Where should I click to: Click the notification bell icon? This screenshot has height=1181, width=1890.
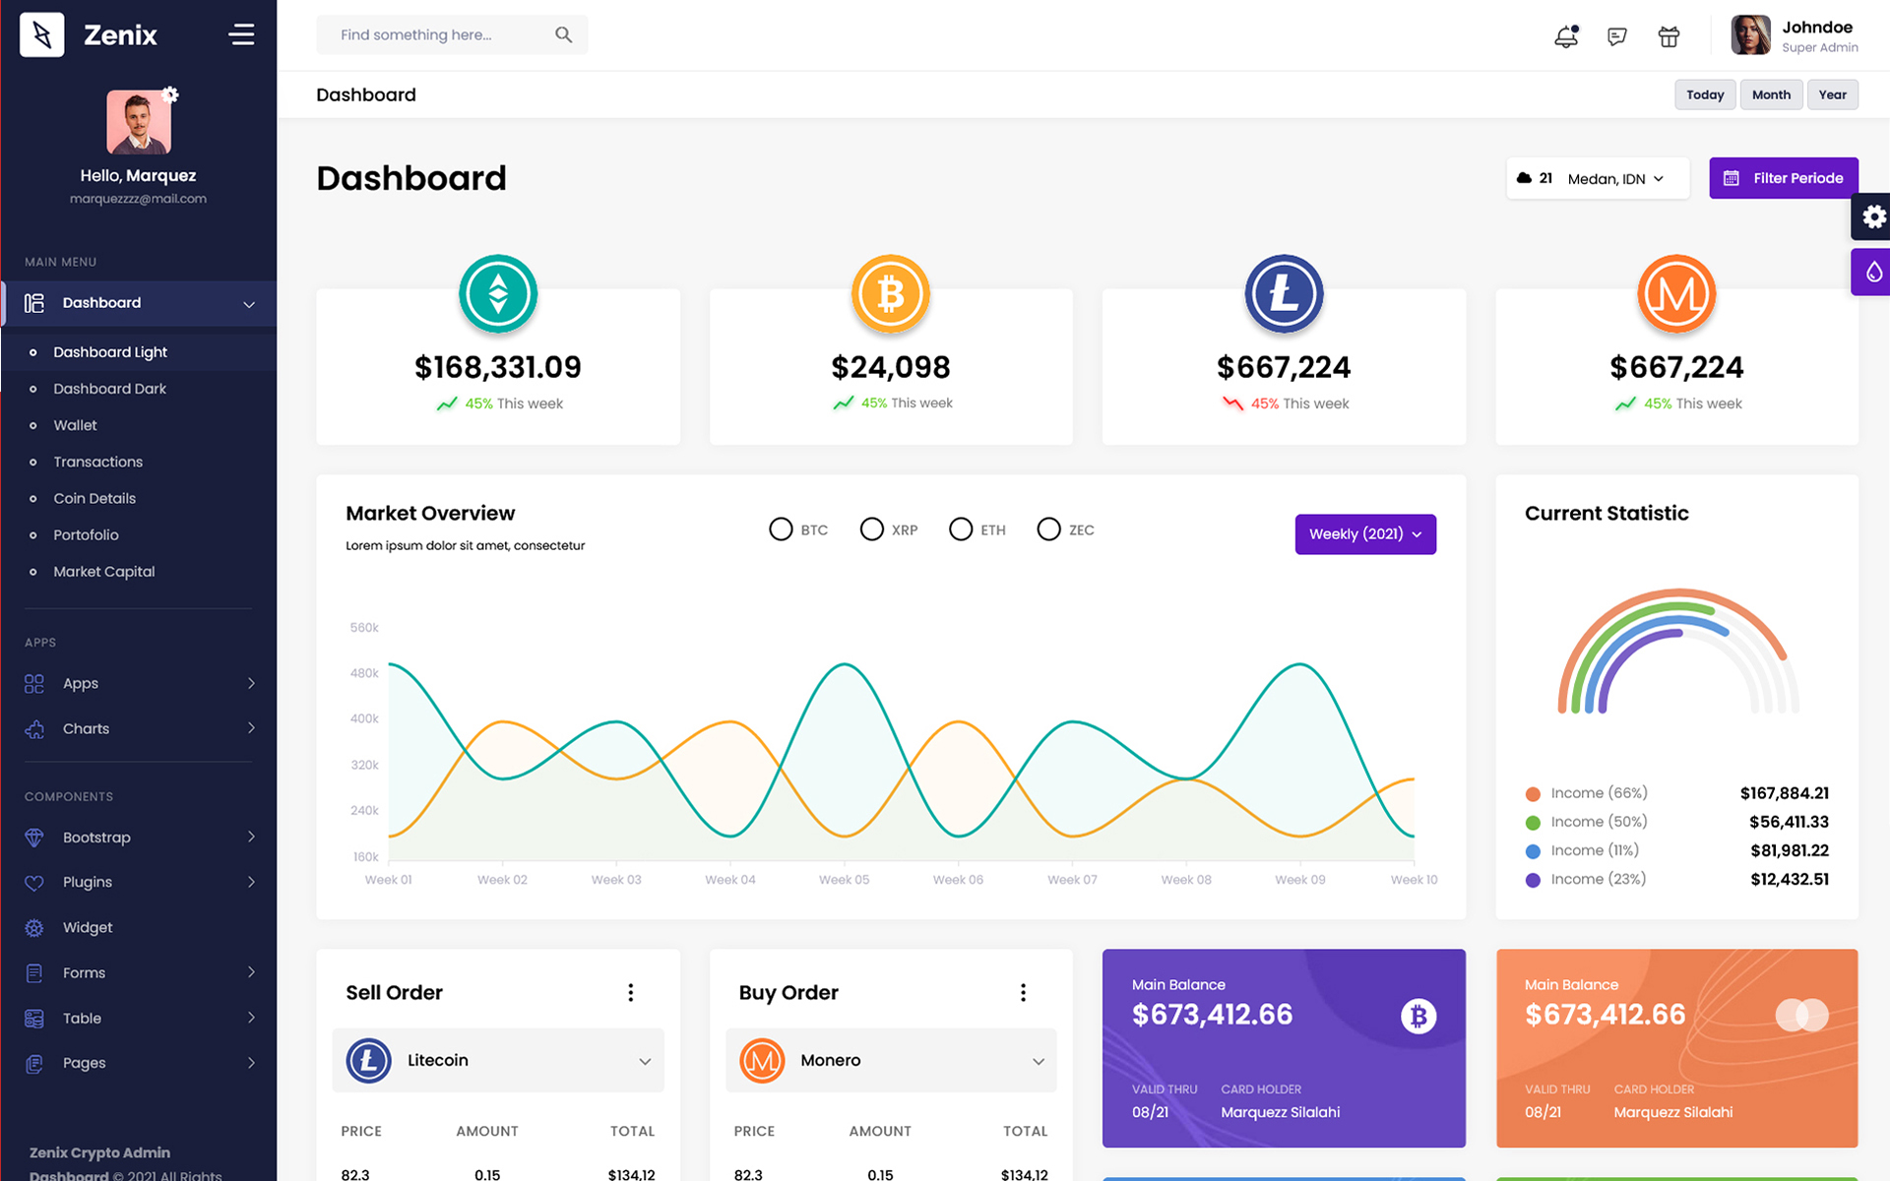(x=1565, y=36)
